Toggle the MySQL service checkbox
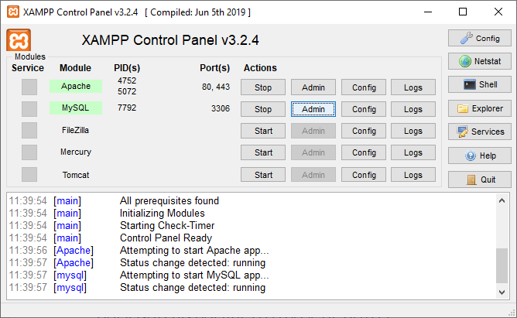This screenshot has width=517, height=318. pos(29,109)
